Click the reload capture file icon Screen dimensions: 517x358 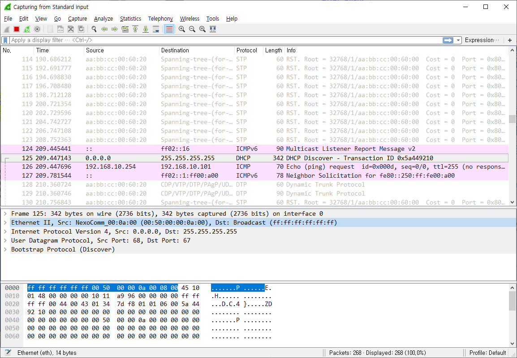tap(81, 30)
